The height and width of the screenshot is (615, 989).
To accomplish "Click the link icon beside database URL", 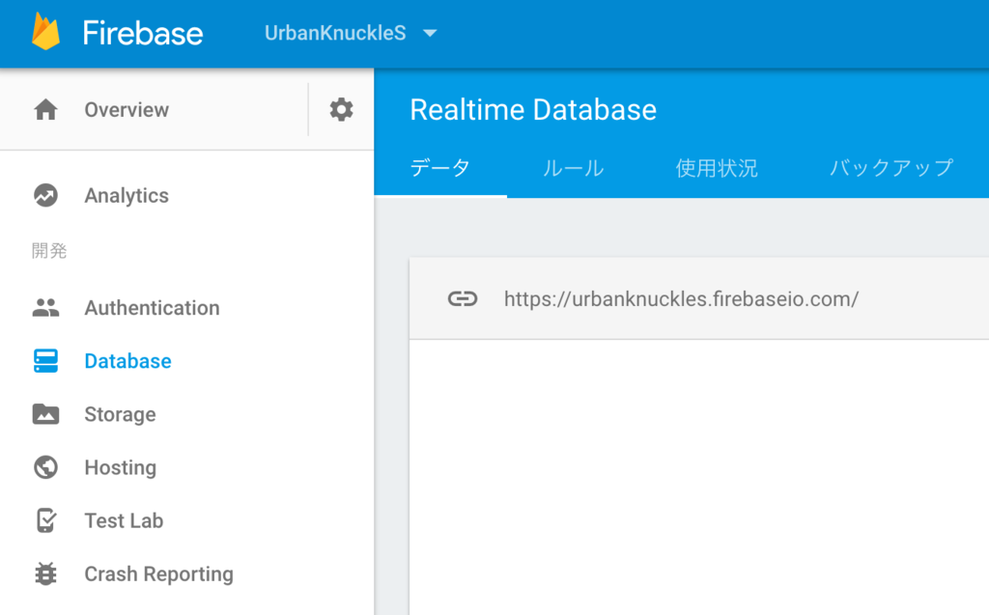I will pyautogui.click(x=464, y=299).
